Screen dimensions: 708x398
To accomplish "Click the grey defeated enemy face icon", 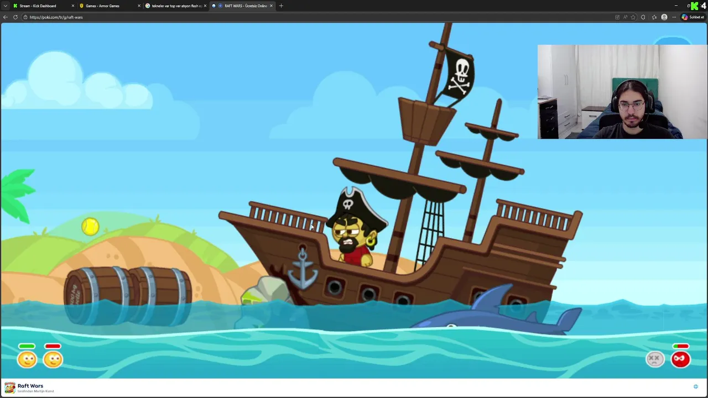I will point(655,359).
